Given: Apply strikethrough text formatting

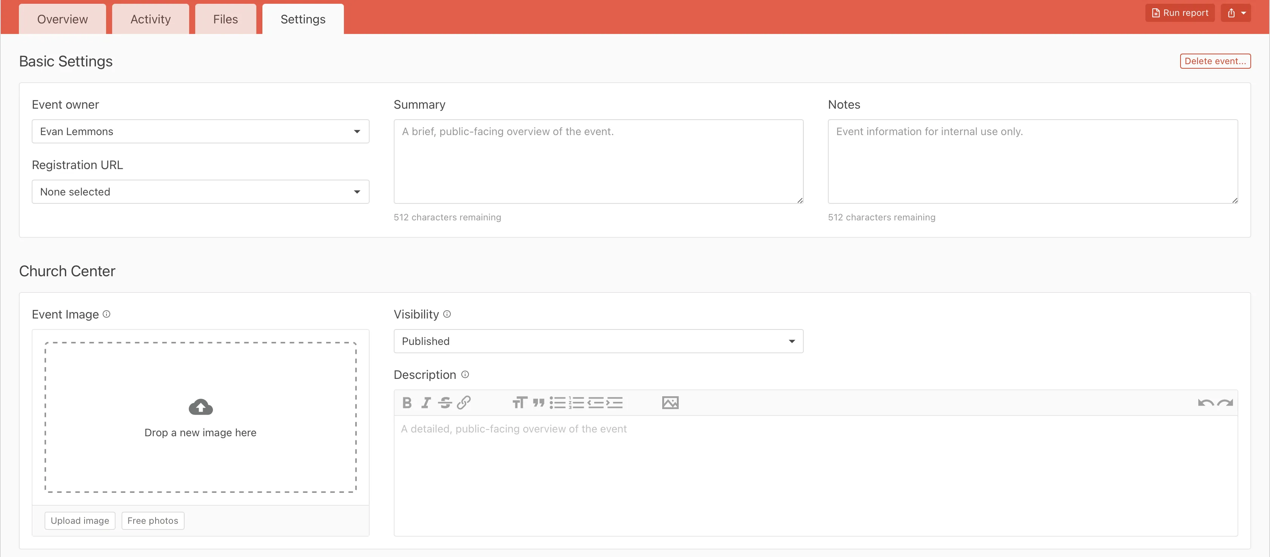Looking at the screenshot, I should coord(444,402).
